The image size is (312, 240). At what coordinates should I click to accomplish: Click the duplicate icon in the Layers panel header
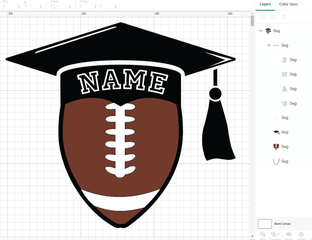[x=273, y=17]
